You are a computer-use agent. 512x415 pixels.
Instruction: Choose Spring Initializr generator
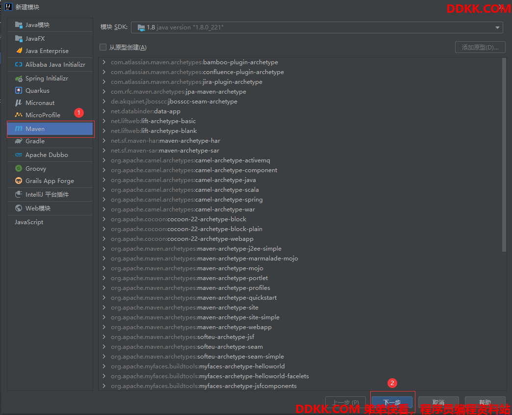click(x=50, y=78)
